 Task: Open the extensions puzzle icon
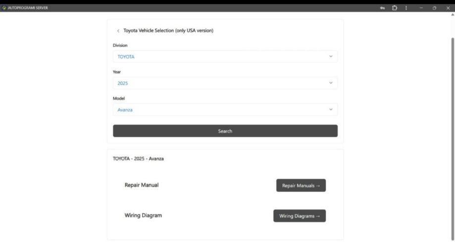[395, 8]
